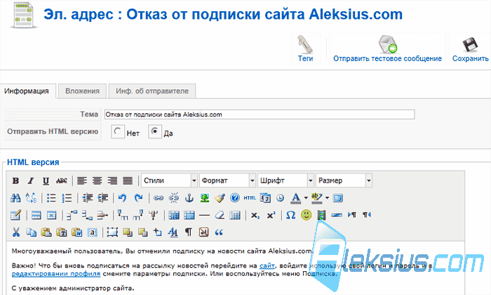The image size is (491, 295).
Task: Apply highlight background color button
Action: [317, 198]
